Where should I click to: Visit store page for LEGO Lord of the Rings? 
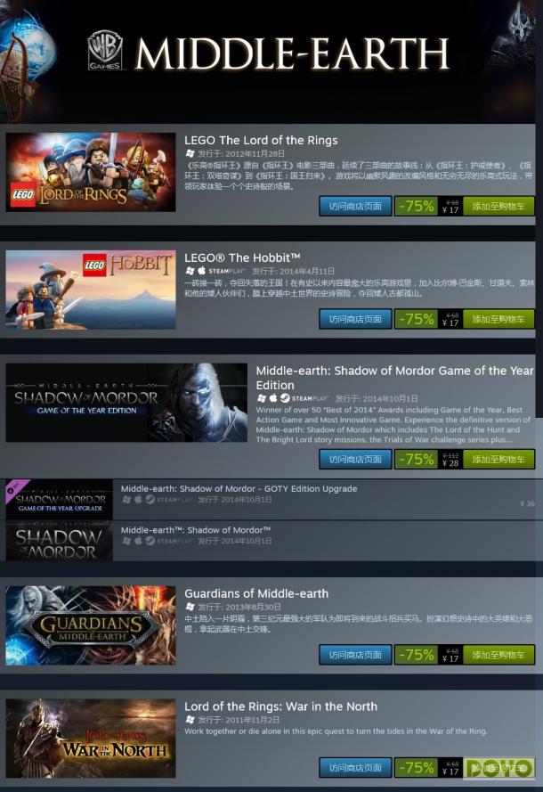(355, 206)
